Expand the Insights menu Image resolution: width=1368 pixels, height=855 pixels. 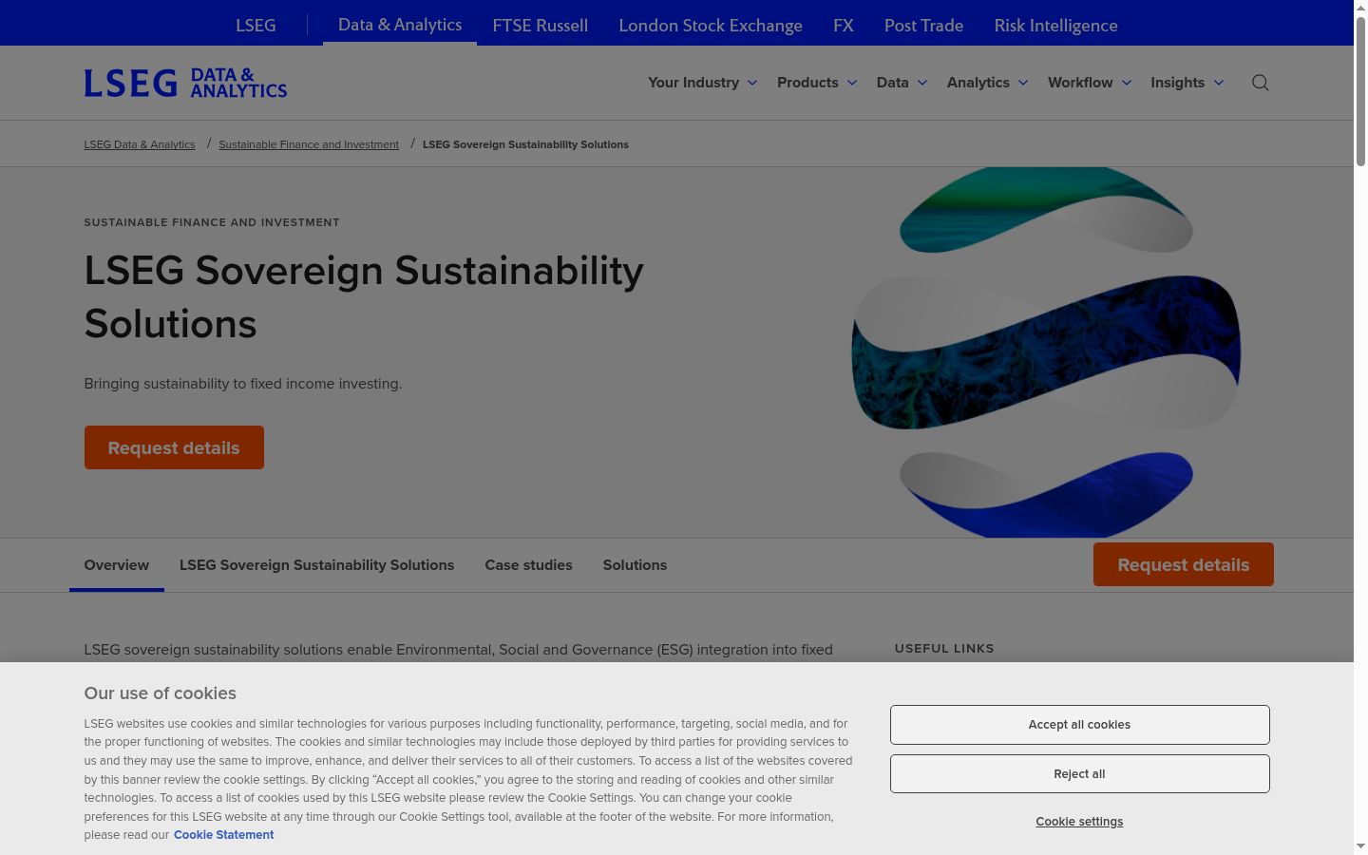click(1187, 83)
